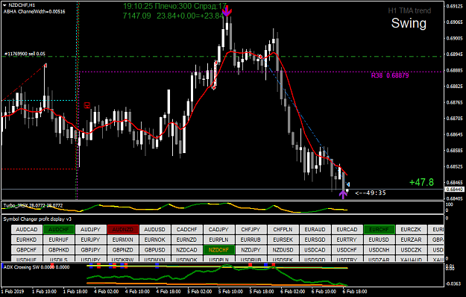Screen dimensions: 466x297
Task: Select the CADCHF symbol button
Action: click(186, 230)
